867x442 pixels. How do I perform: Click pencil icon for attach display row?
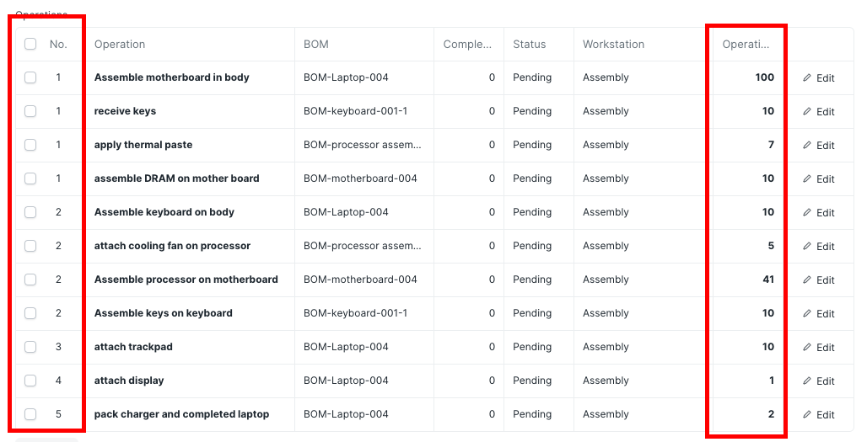coord(807,381)
